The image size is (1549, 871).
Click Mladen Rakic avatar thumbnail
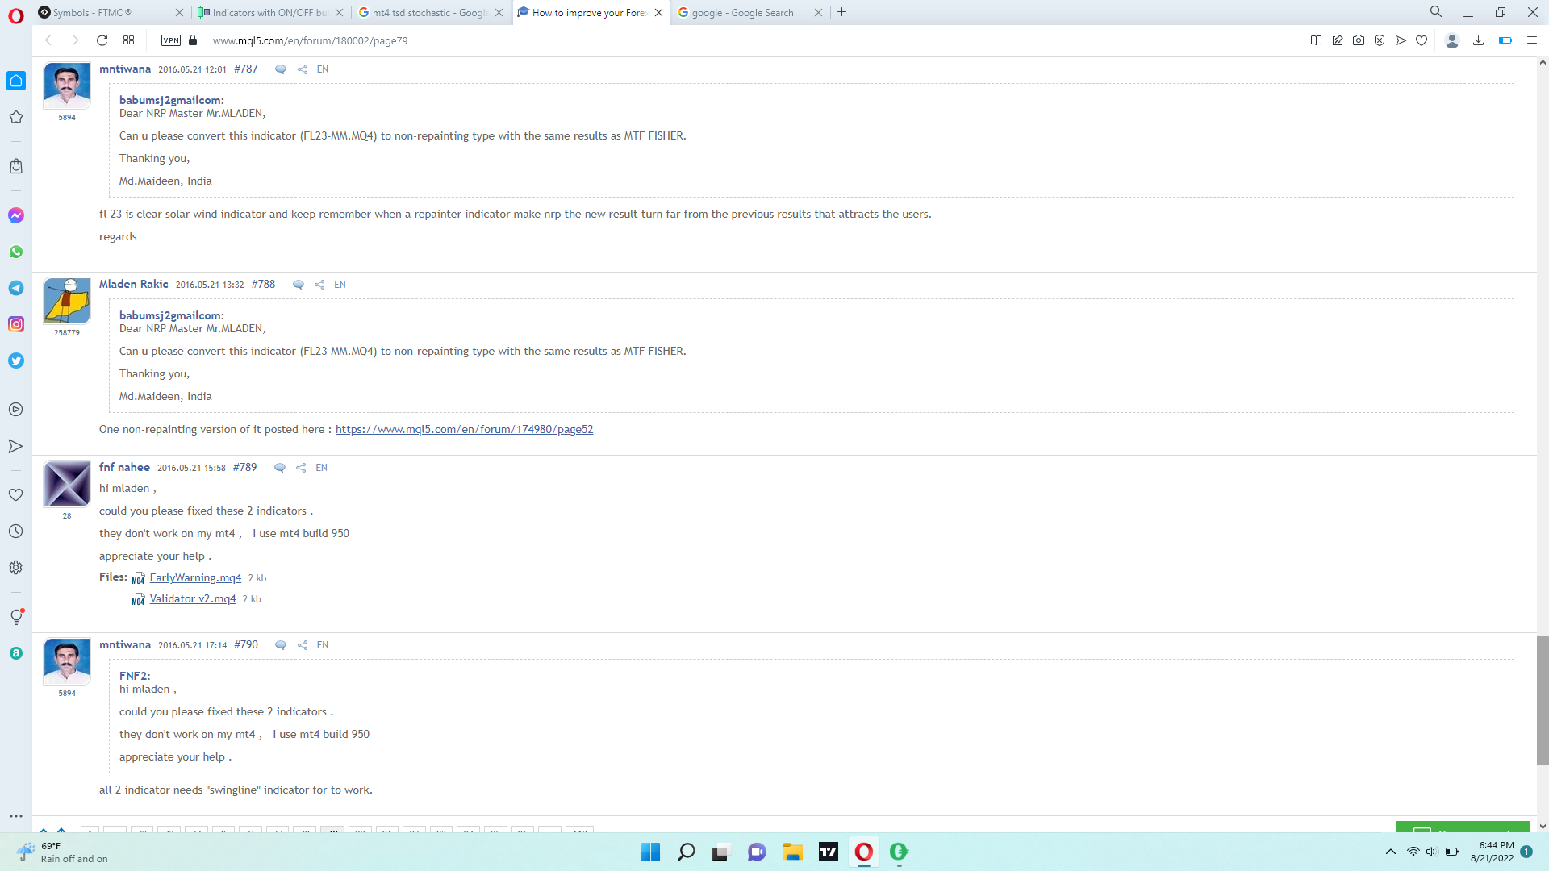click(67, 301)
